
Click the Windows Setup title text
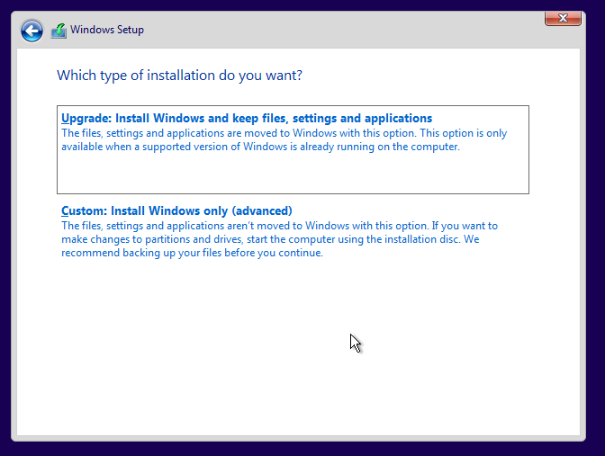107,30
